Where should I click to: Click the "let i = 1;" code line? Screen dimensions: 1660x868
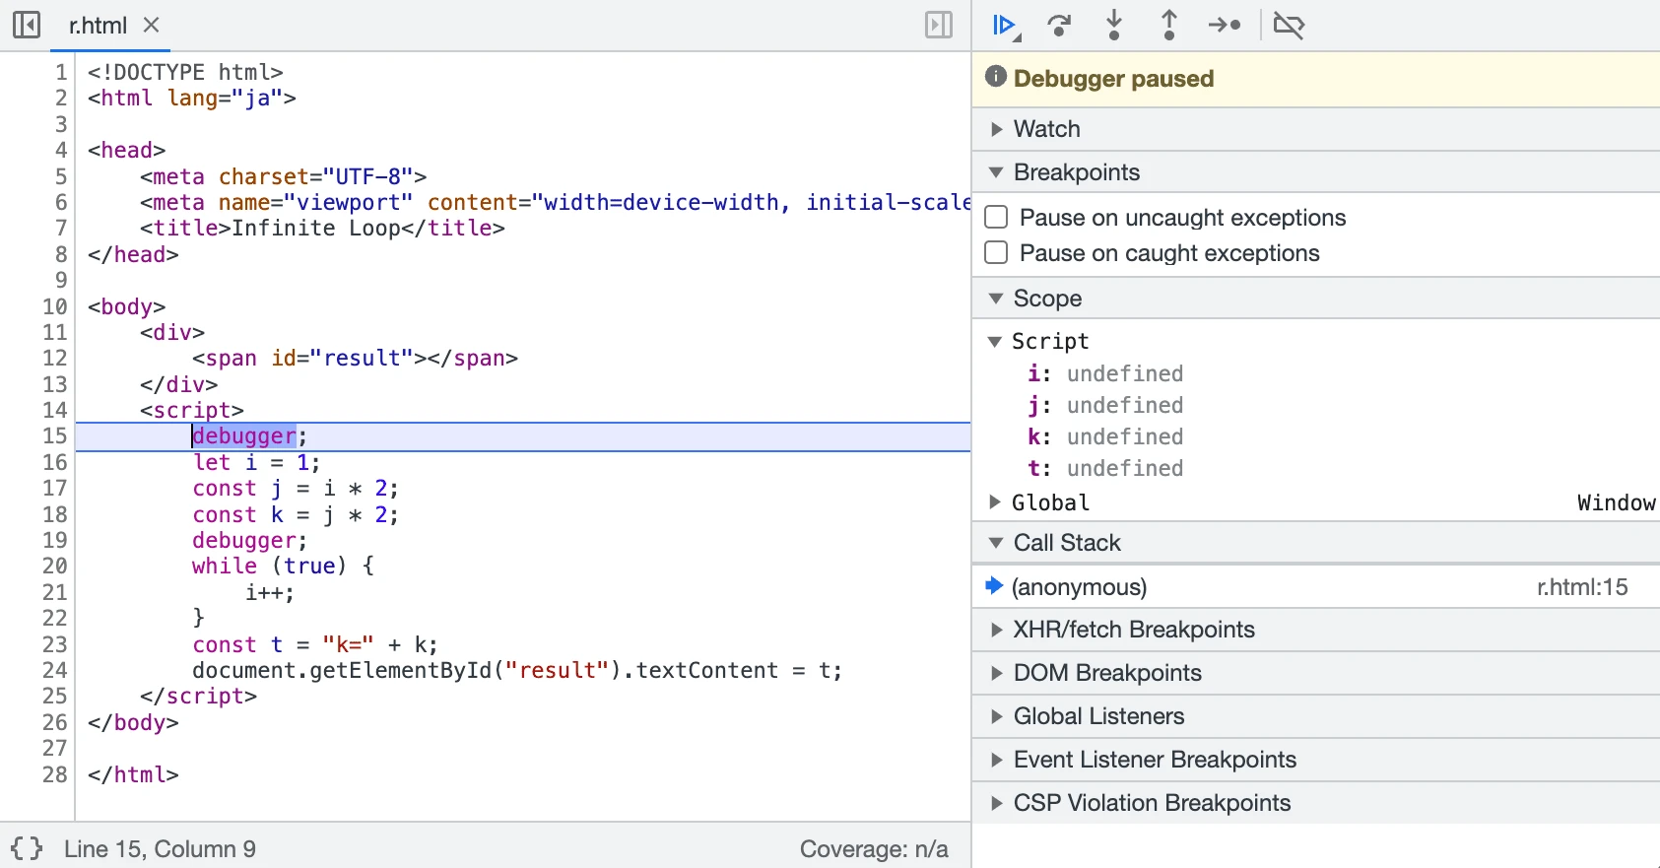pyautogui.click(x=256, y=462)
